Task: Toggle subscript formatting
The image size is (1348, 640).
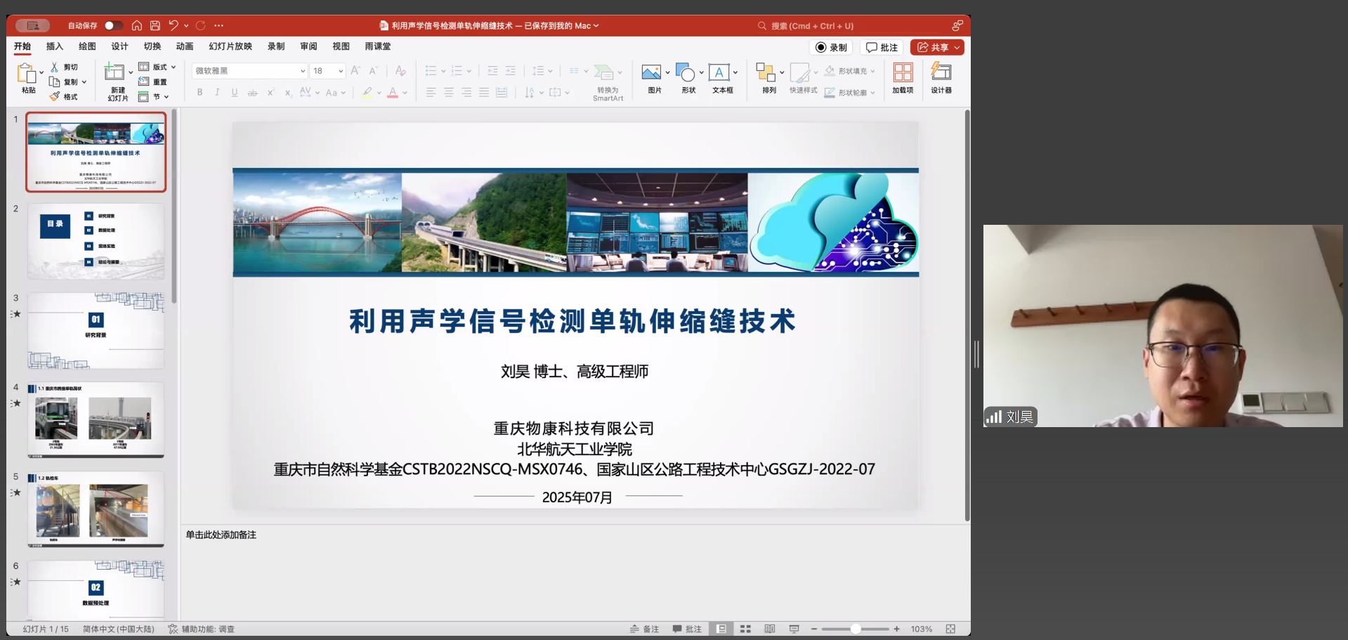Action: click(x=288, y=92)
